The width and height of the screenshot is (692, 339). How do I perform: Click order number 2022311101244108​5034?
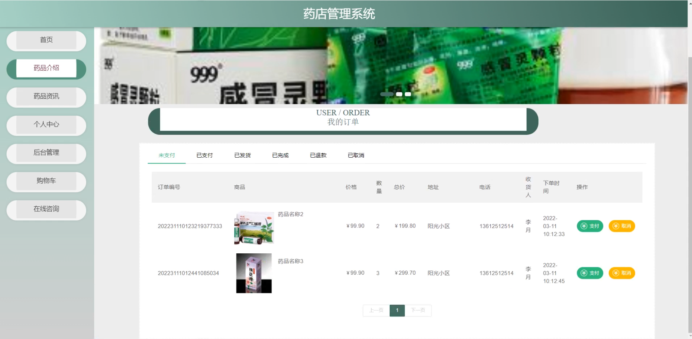[x=188, y=273]
